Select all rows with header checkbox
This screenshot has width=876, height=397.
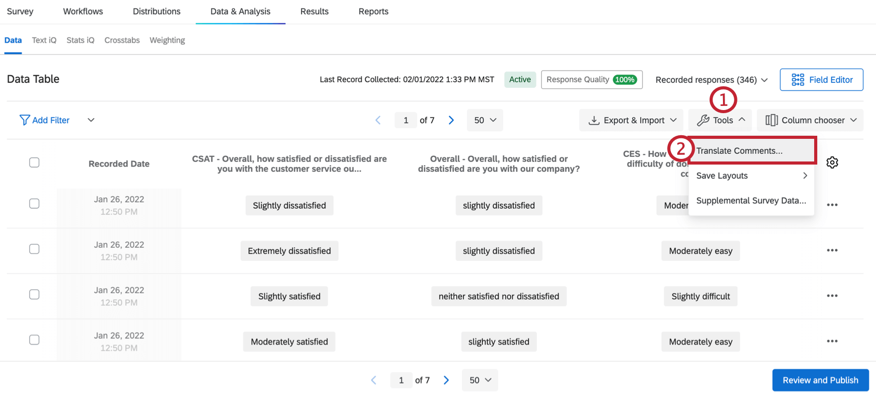tap(35, 163)
